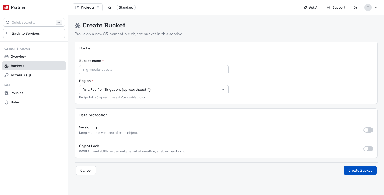
Task: Enable the Versioning toggle
Action: tap(368, 130)
